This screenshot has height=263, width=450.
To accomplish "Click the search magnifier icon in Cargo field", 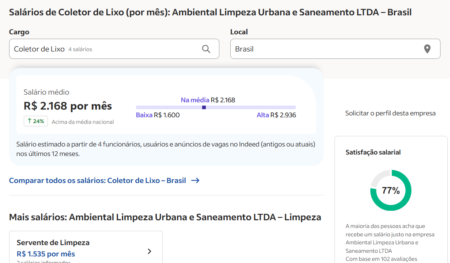I will [206, 49].
